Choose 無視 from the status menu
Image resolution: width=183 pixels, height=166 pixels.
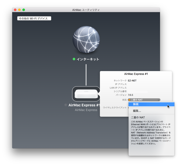coord(151,104)
